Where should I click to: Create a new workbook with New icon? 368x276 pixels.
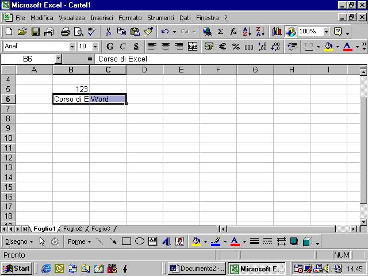point(9,32)
